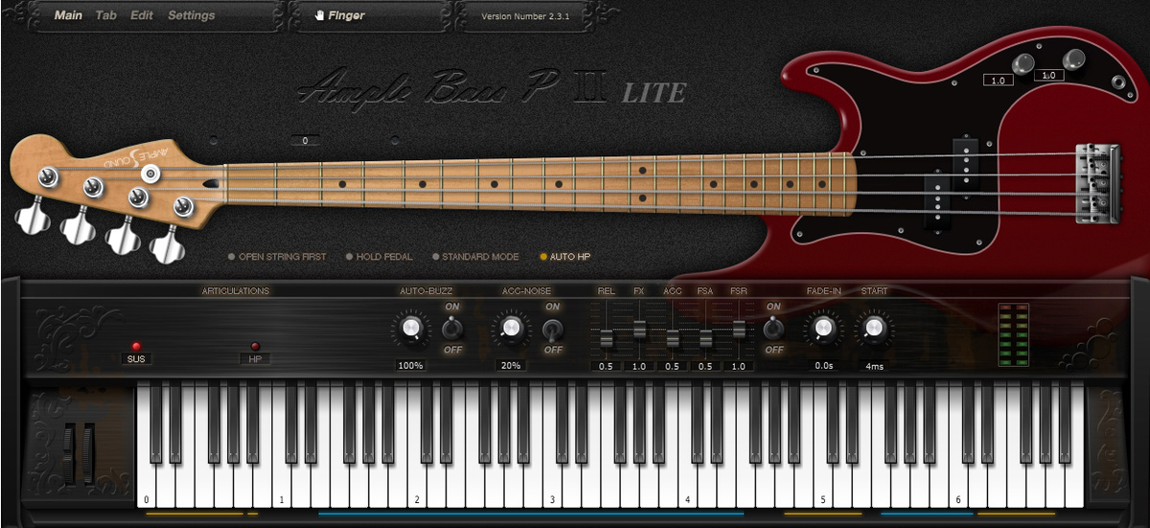Click the Fade-In knob
The height and width of the screenshot is (528, 1150).
pyautogui.click(x=822, y=330)
